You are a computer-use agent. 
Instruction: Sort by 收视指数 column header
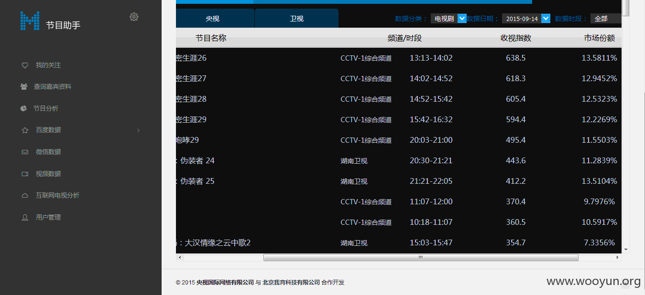pos(516,38)
